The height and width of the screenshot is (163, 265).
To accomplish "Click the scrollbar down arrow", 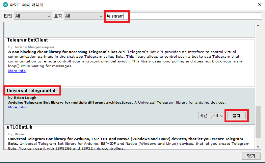I will [x=258, y=146].
